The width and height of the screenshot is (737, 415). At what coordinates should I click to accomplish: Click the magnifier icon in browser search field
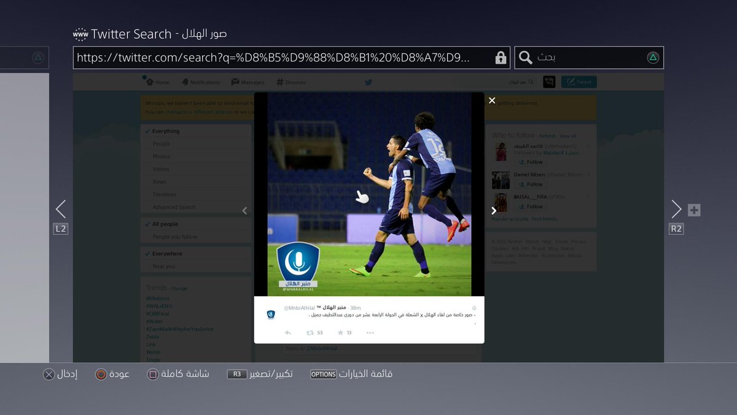coord(526,58)
